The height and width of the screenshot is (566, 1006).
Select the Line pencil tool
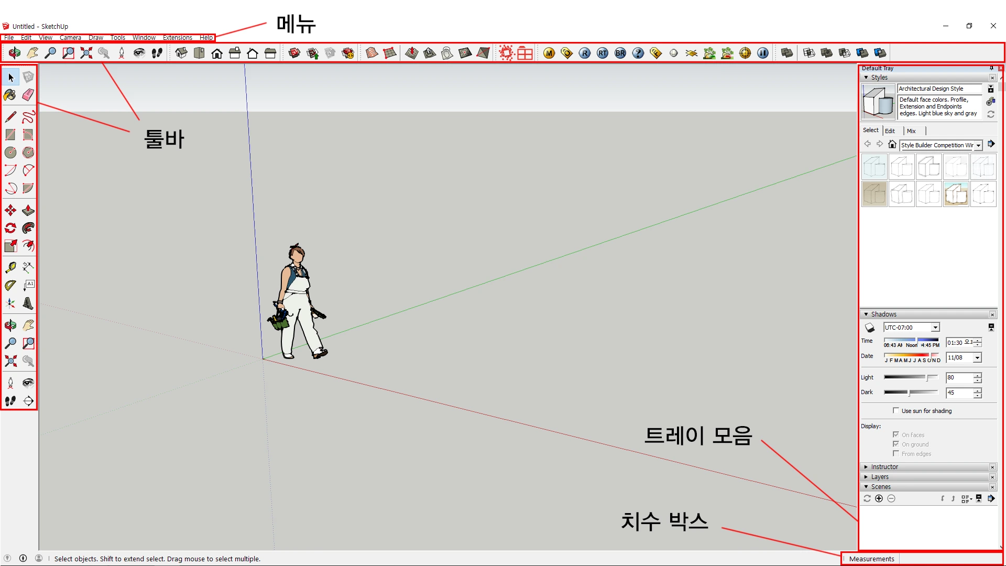(x=10, y=116)
